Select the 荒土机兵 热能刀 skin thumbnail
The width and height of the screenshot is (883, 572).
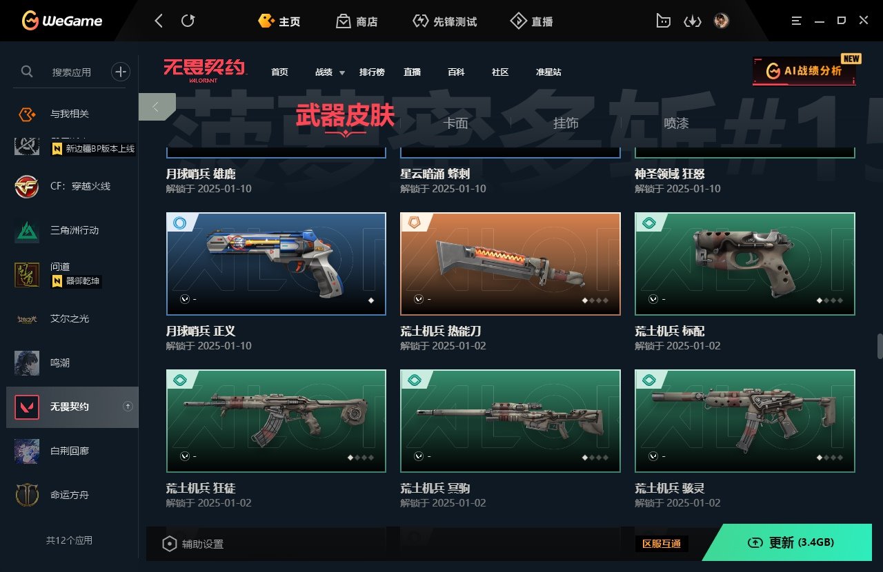(x=510, y=263)
